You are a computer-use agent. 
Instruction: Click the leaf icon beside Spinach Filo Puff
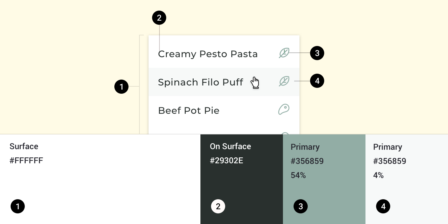coord(284,81)
